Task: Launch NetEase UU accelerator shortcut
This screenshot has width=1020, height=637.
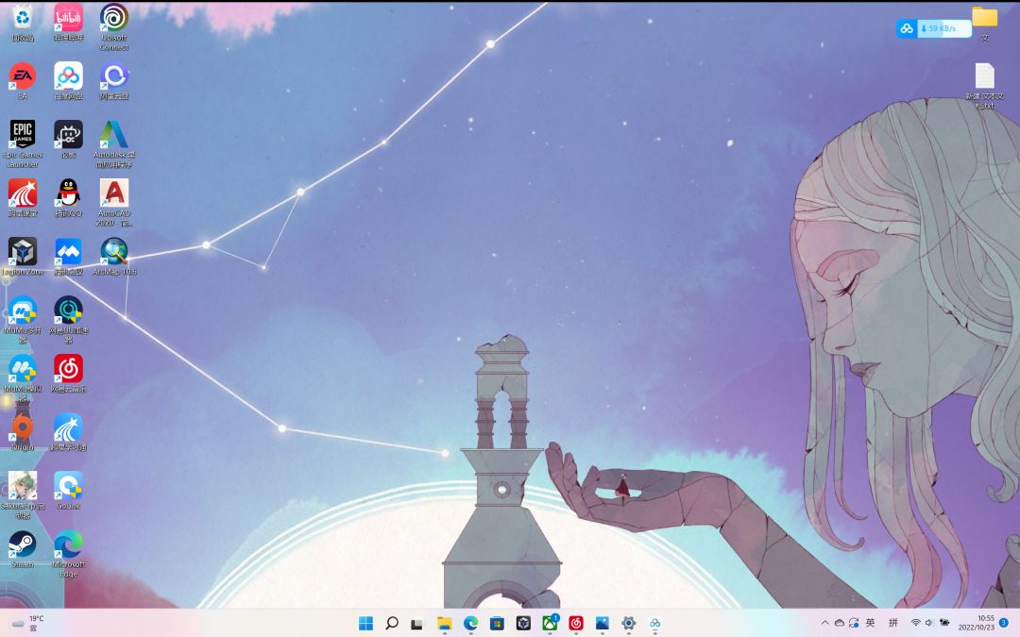Action: [x=68, y=320]
